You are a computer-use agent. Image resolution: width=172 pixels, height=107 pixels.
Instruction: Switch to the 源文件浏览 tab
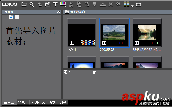[x=57, y=103]
